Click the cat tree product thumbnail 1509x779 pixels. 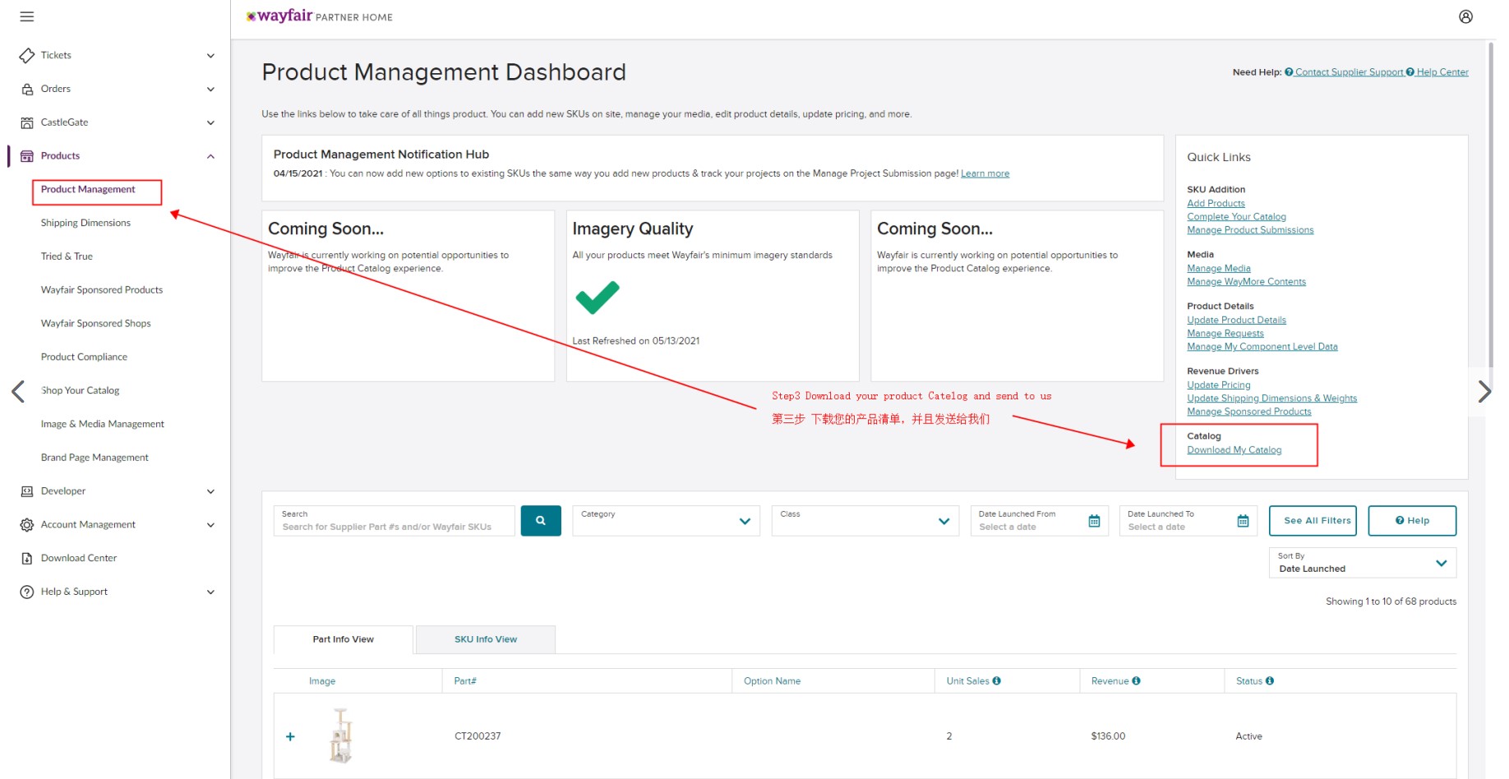pos(341,735)
